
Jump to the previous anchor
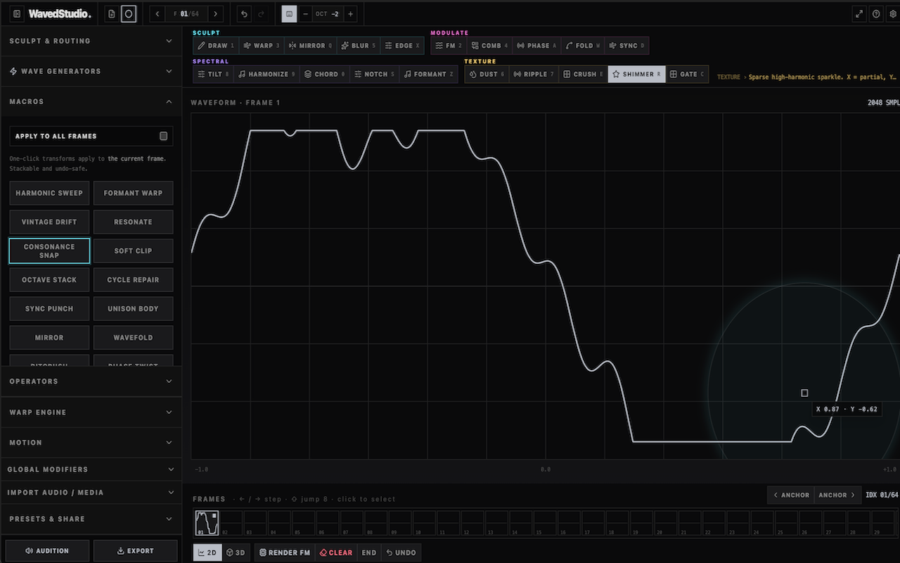click(x=791, y=495)
